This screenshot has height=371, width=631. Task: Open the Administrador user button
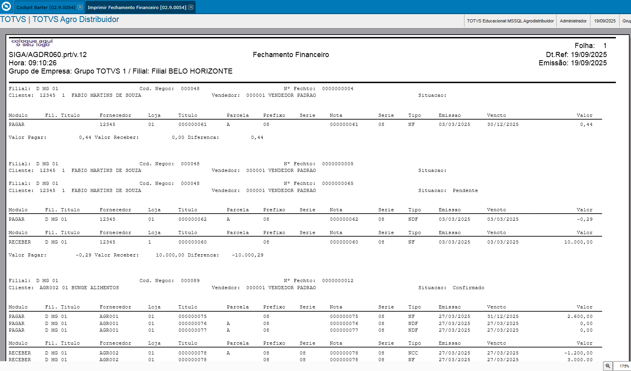coord(573,21)
